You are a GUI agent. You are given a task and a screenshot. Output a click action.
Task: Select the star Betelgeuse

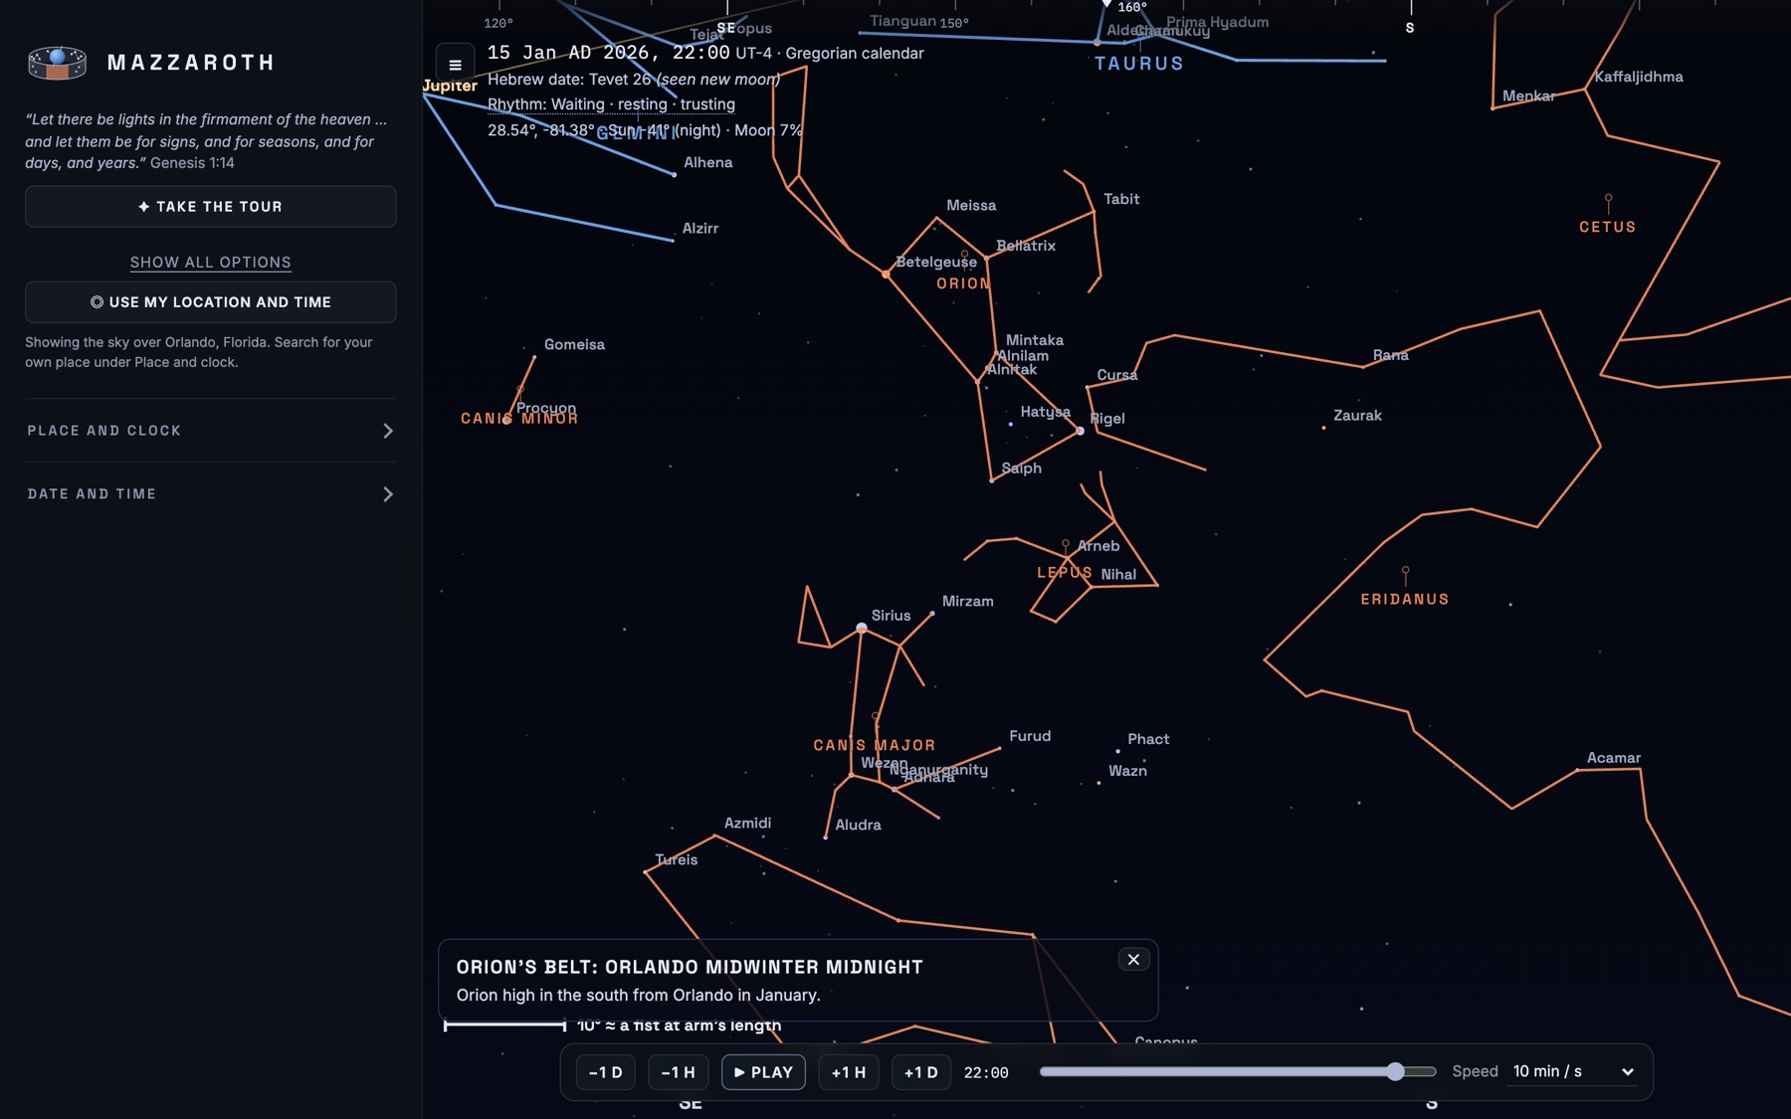(x=886, y=274)
